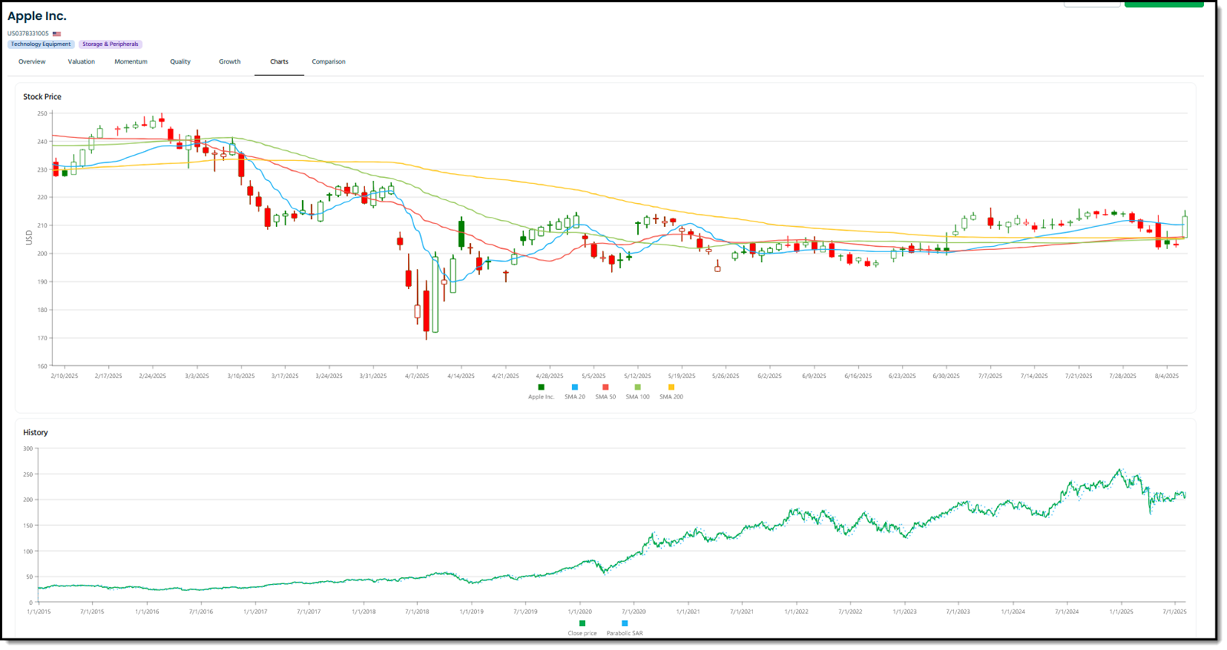Viewport: 1227px width, 650px height.
Task: Toggle the SMA 200 legend series
Action: click(x=671, y=392)
